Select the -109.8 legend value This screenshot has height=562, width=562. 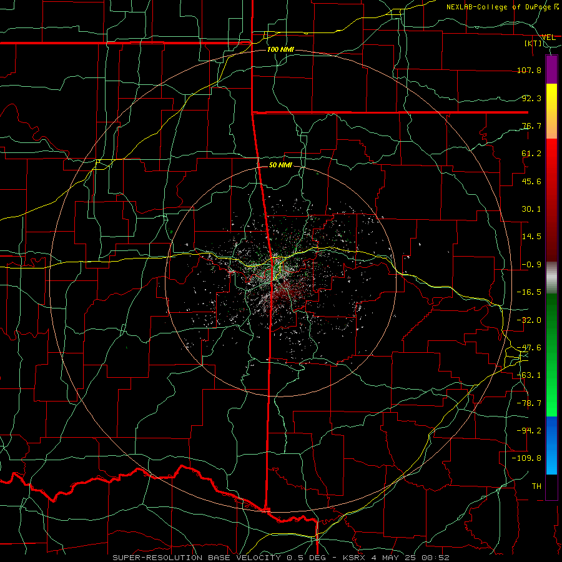coord(526,458)
